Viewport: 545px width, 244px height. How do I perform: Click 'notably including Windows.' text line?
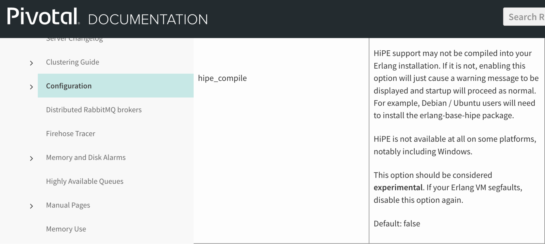423,151
